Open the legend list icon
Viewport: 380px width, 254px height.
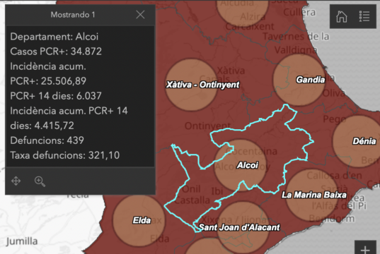click(364, 16)
